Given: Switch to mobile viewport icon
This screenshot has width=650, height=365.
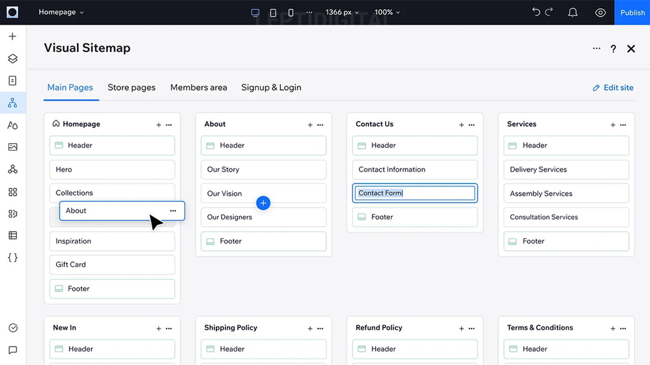Looking at the screenshot, I should point(291,12).
